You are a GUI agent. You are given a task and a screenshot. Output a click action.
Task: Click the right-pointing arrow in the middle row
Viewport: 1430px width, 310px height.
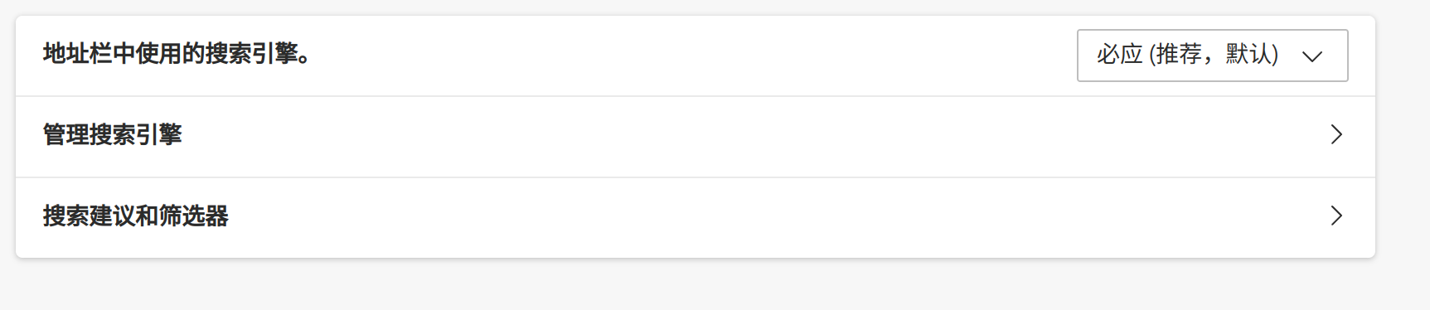1336,134
